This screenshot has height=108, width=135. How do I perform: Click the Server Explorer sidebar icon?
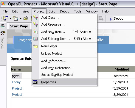tap(3, 26)
